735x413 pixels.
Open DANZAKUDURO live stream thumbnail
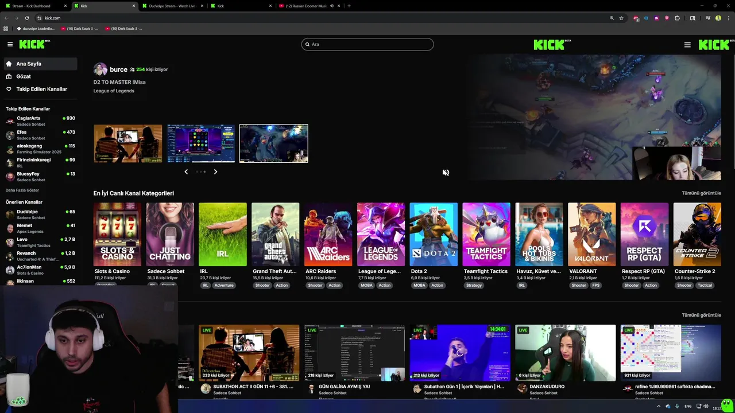[566, 353]
